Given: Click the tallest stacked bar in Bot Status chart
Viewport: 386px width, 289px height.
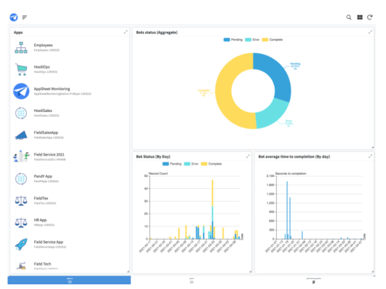Looking at the screenshot, I should coord(212,209).
